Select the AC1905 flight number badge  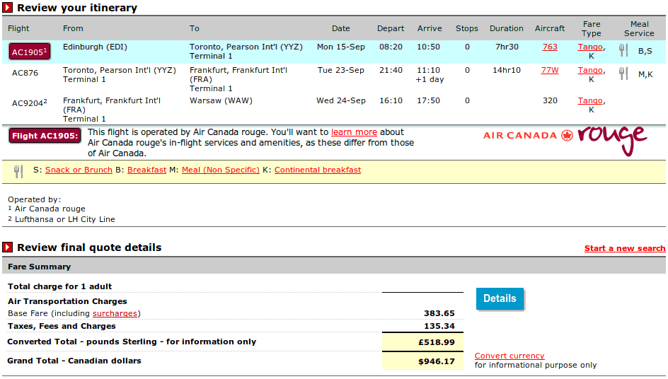(30, 52)
